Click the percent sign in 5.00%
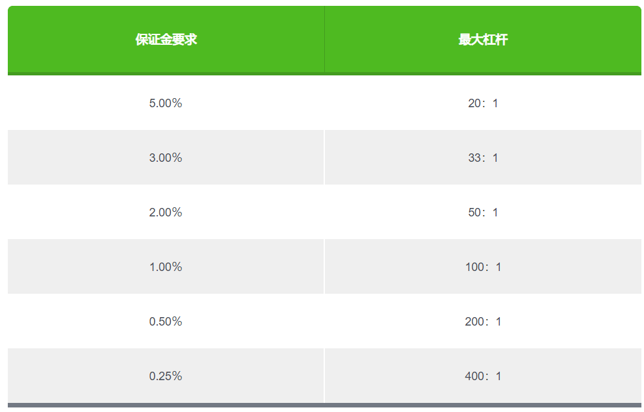644x412 pixels. click(177, 103)
